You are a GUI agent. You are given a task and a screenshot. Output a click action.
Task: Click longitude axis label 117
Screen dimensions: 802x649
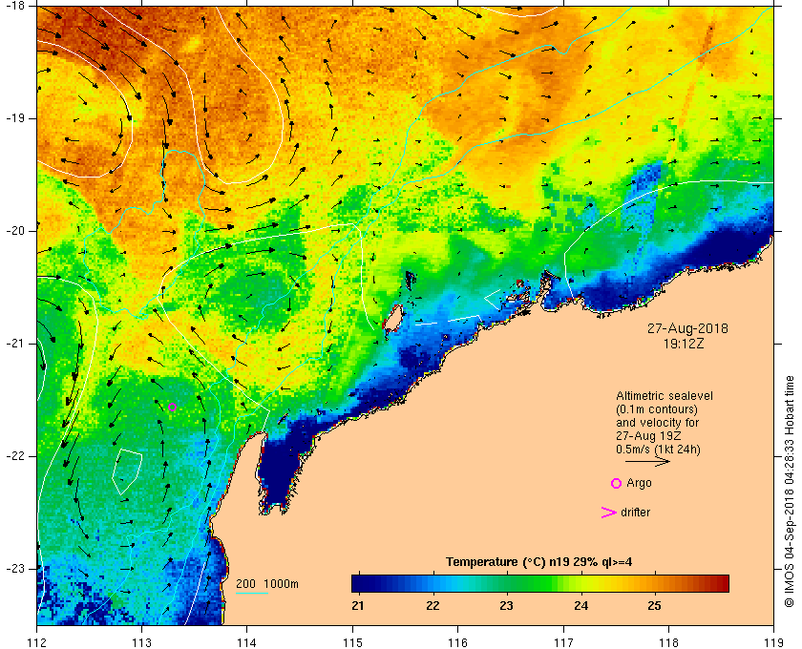click(x=563, y=642)
